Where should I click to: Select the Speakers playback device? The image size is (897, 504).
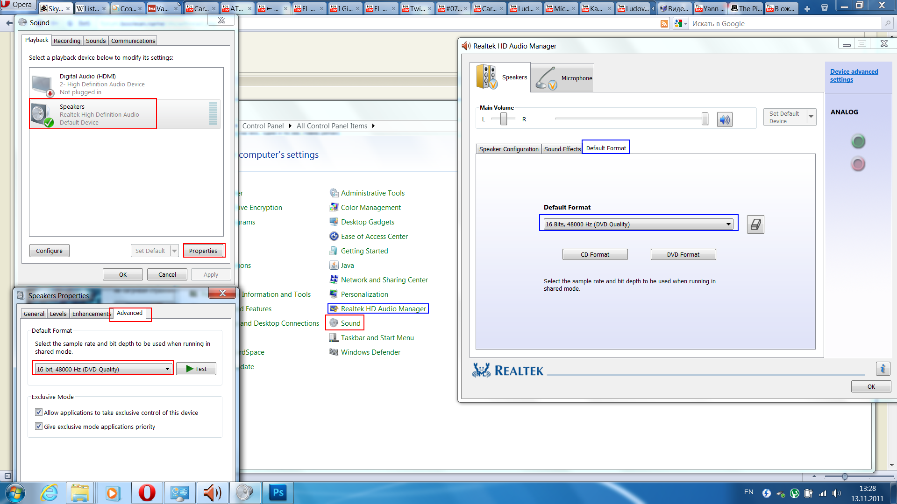[x=126, y=114]
